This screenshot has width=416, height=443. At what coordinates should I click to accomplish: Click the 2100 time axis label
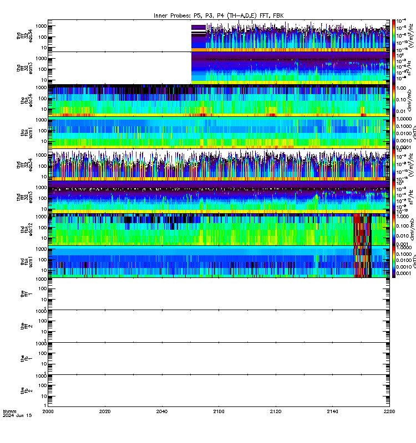(x=219, y=411)
